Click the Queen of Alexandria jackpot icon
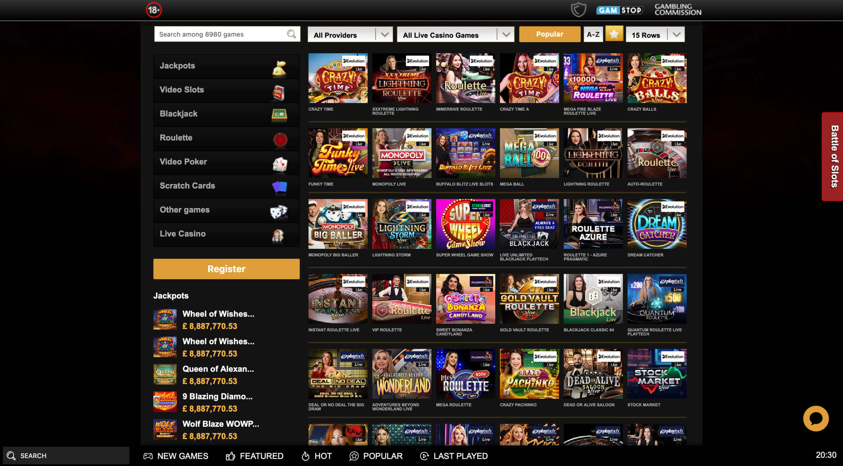 (x=165, y=374)
